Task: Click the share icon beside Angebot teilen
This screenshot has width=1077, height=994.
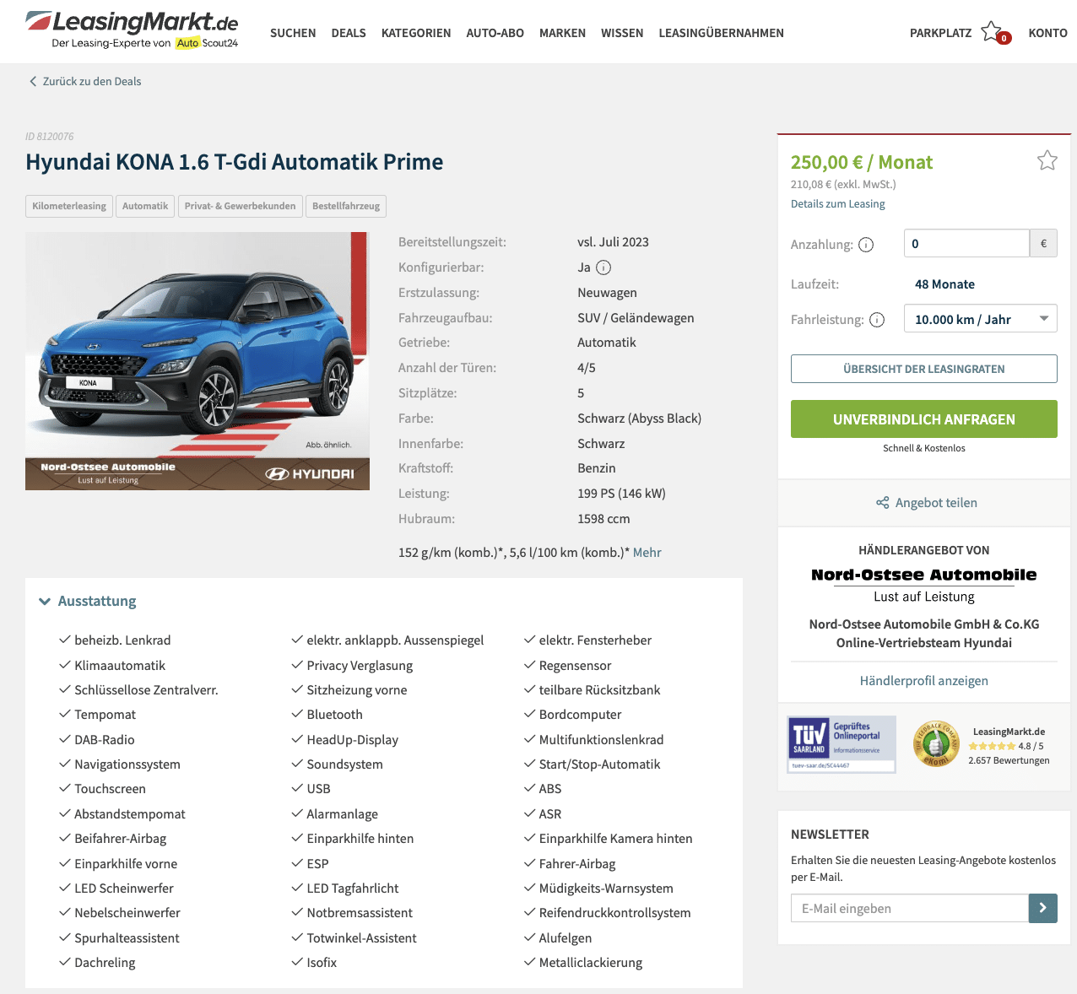Action: (x=883, y=503)
